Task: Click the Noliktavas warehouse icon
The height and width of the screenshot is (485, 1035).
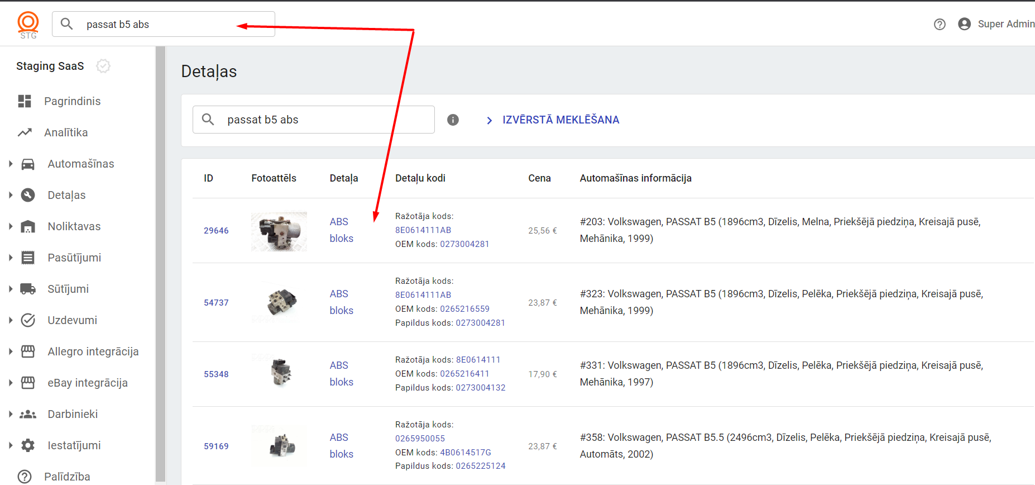Action: tap(28, 226)
